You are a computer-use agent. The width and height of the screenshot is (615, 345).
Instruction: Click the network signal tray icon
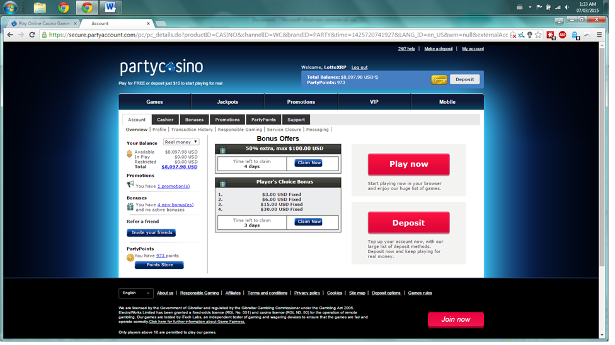coord(558,7)
